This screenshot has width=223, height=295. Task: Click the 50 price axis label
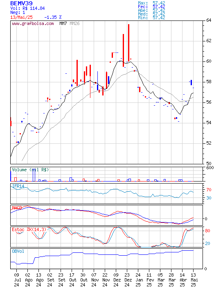tap(209, 163)
